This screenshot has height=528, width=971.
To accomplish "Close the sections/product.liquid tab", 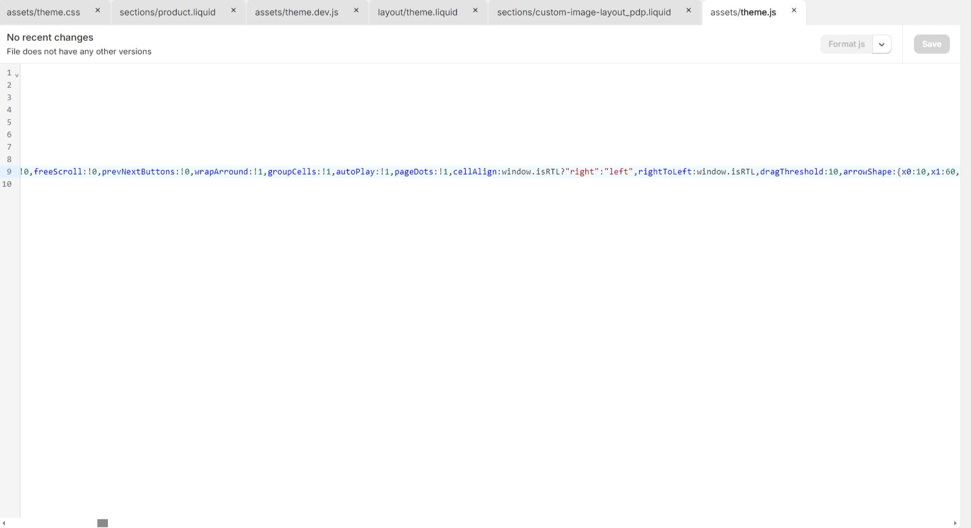I will pos(233,11).
